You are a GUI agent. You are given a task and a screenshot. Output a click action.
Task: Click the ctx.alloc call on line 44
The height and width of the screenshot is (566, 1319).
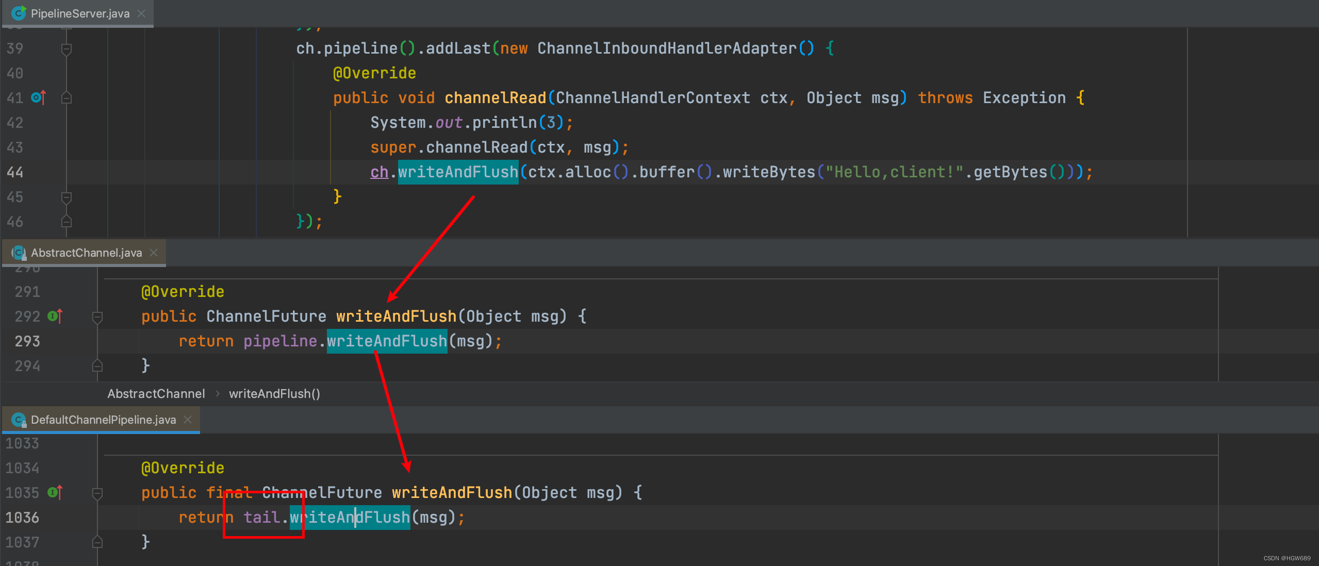coord(569,172)
